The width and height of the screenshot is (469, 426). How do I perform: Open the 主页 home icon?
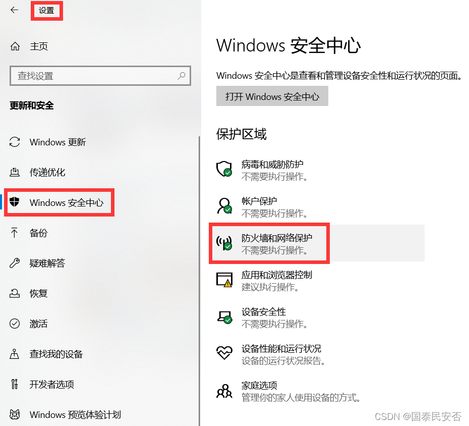(15, 46)
